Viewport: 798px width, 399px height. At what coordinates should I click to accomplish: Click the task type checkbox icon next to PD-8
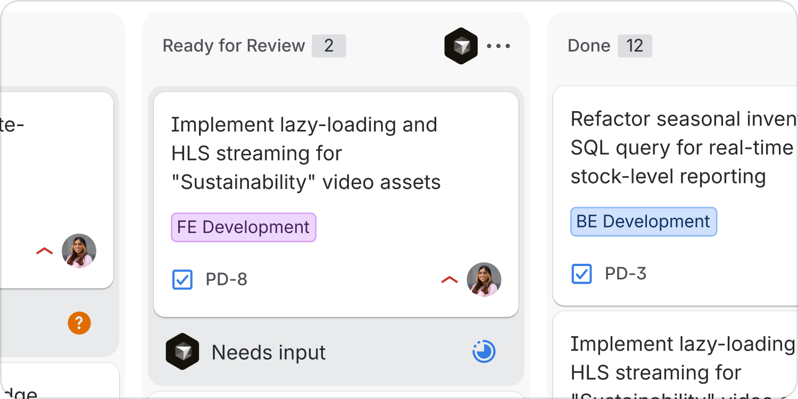[x=182, y=279]
